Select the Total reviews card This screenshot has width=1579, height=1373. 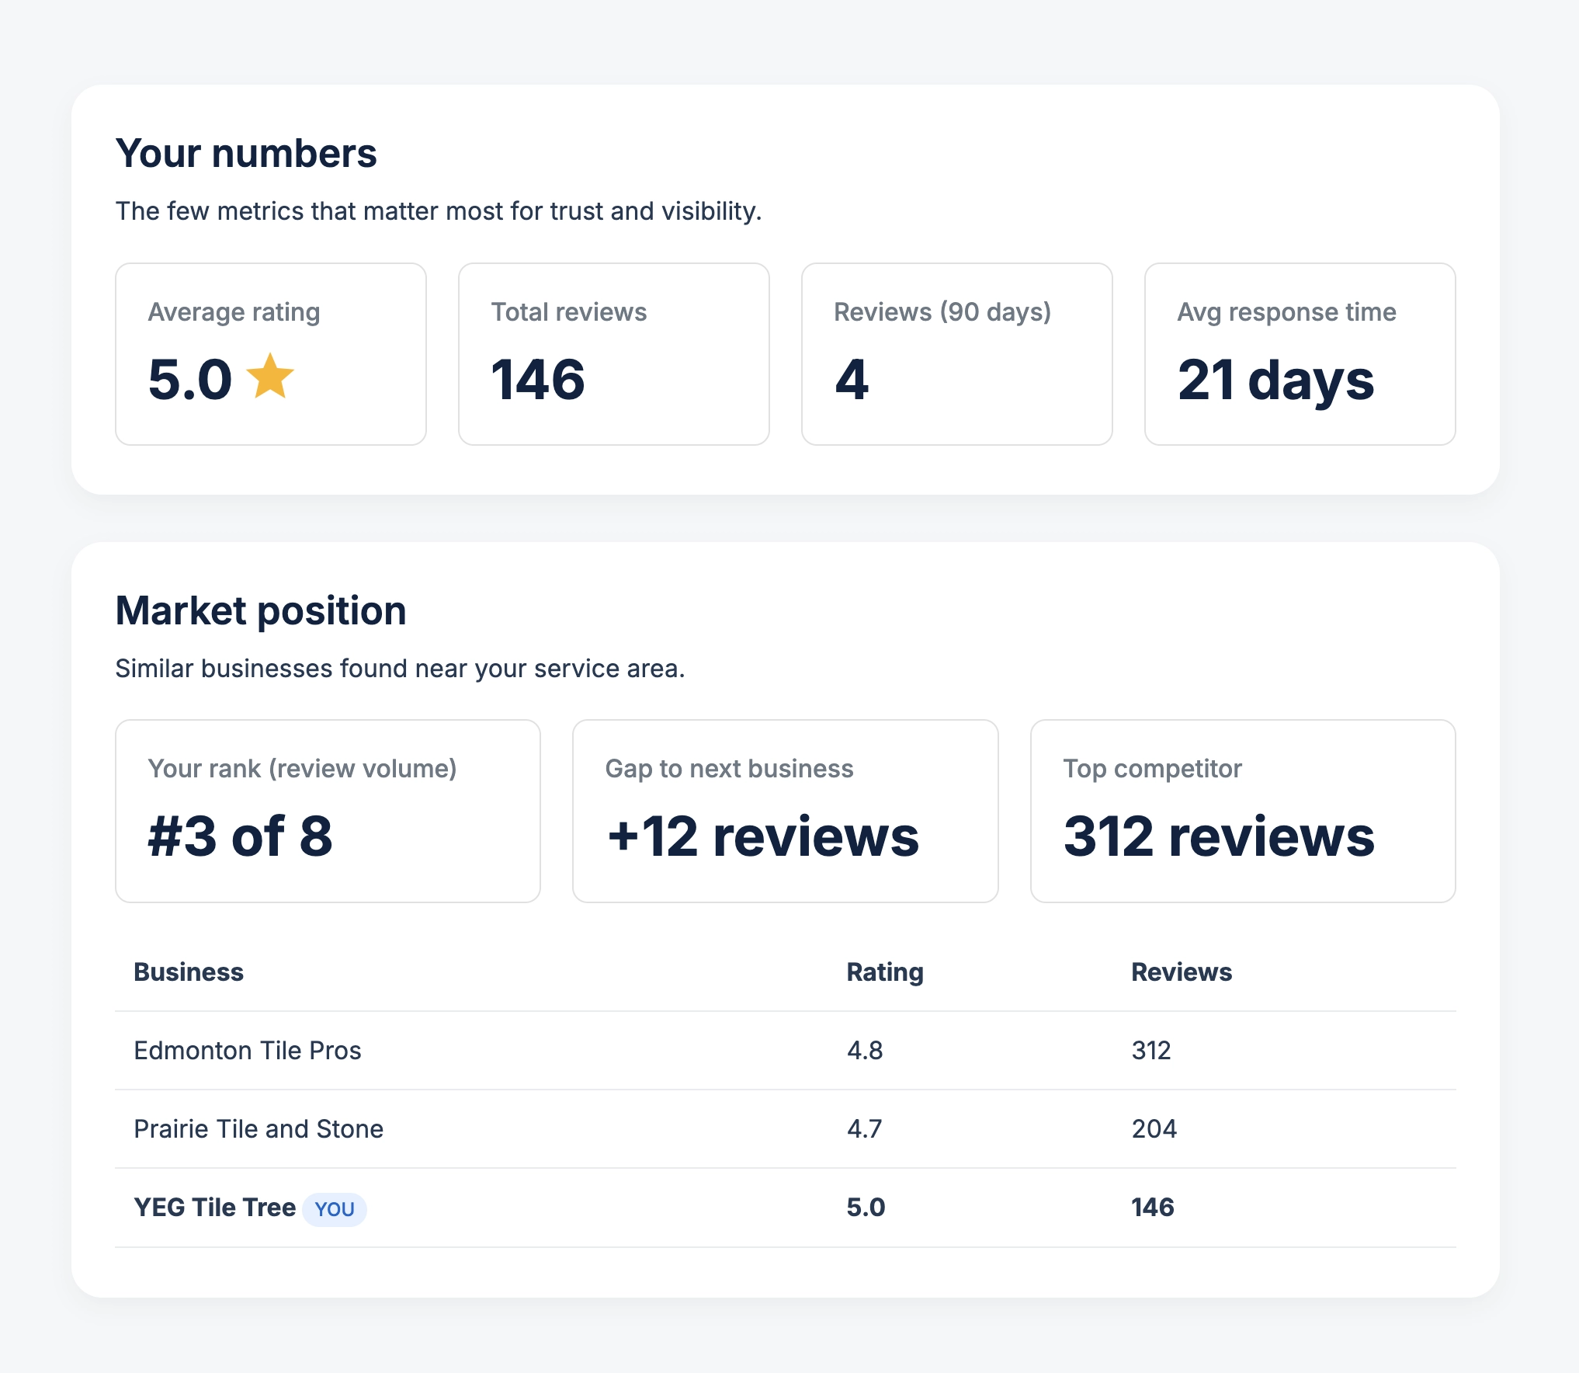click(614, 354)
